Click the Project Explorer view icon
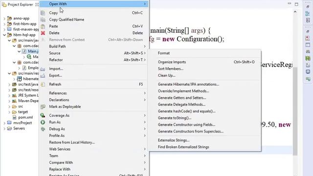Image resolution: width=313 pixels, height=176 pixels. 4,4
